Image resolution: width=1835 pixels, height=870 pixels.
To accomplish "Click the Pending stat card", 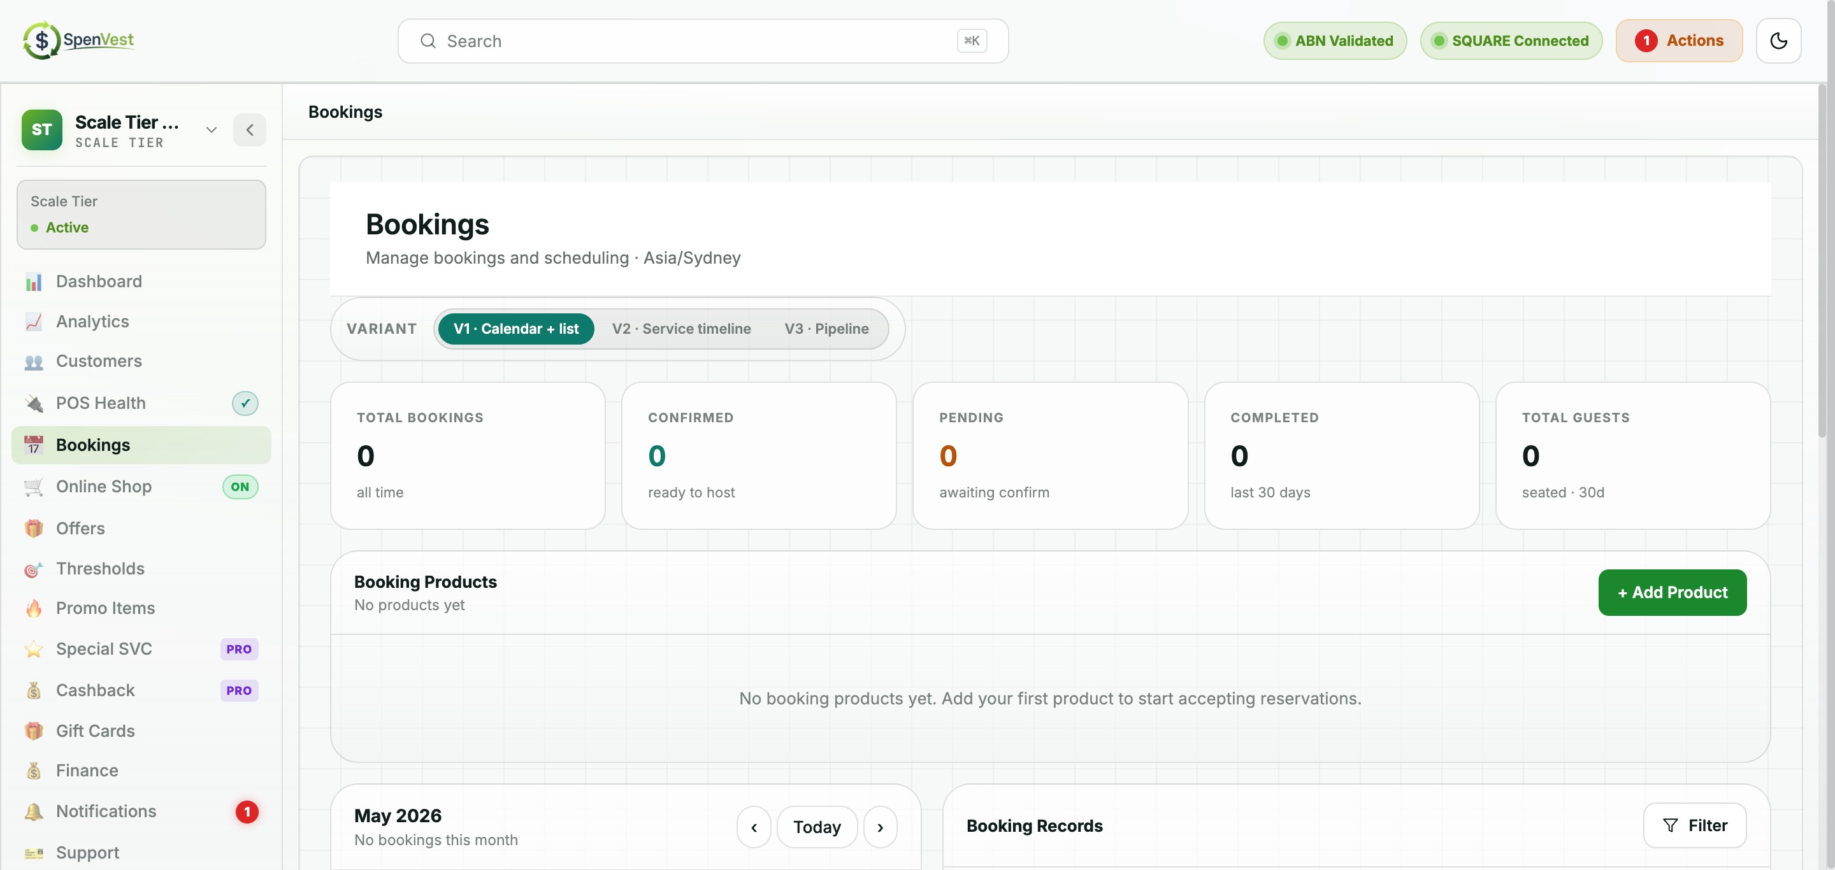I will (x=1050, y=455).
